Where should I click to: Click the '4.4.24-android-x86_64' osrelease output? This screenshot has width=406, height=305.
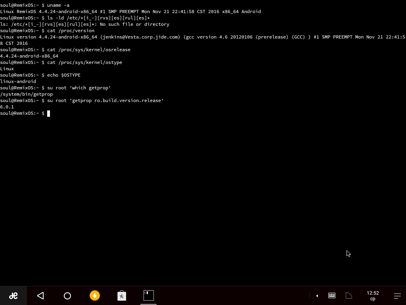29,56
